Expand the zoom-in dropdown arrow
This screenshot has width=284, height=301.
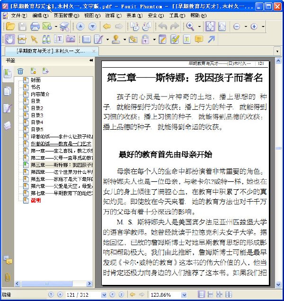263,27
